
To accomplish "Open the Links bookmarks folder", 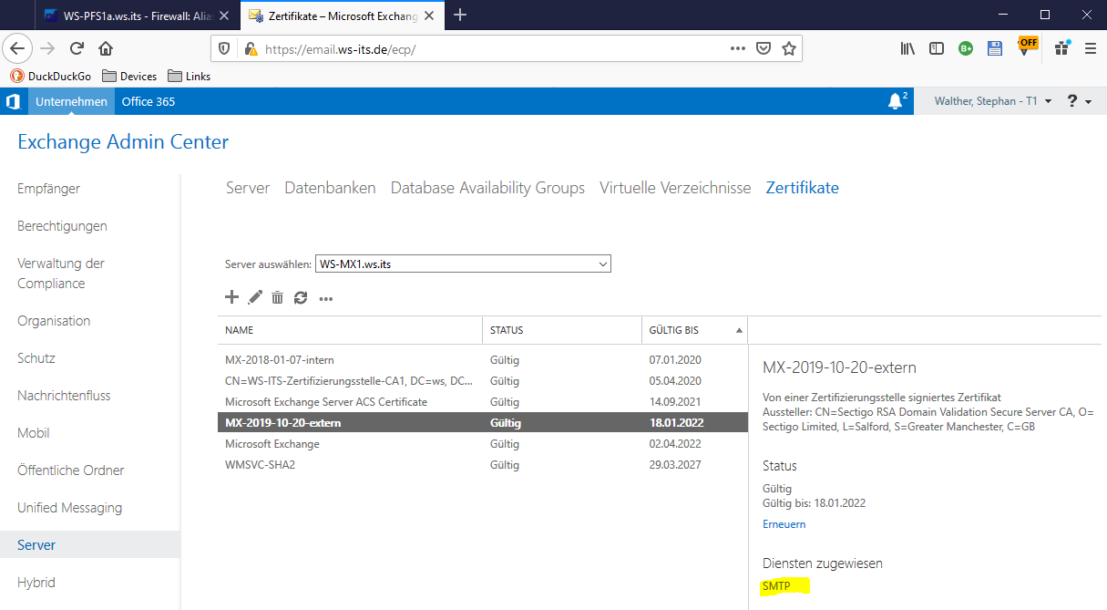I will (x=190, y=77).
